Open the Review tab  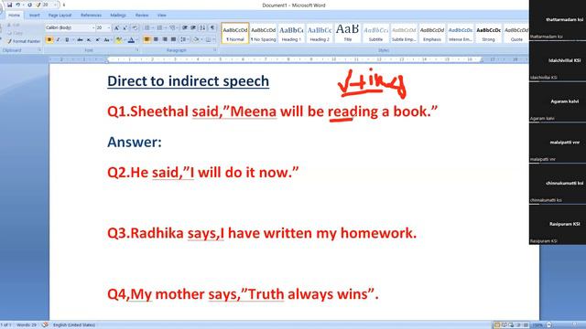142,16
